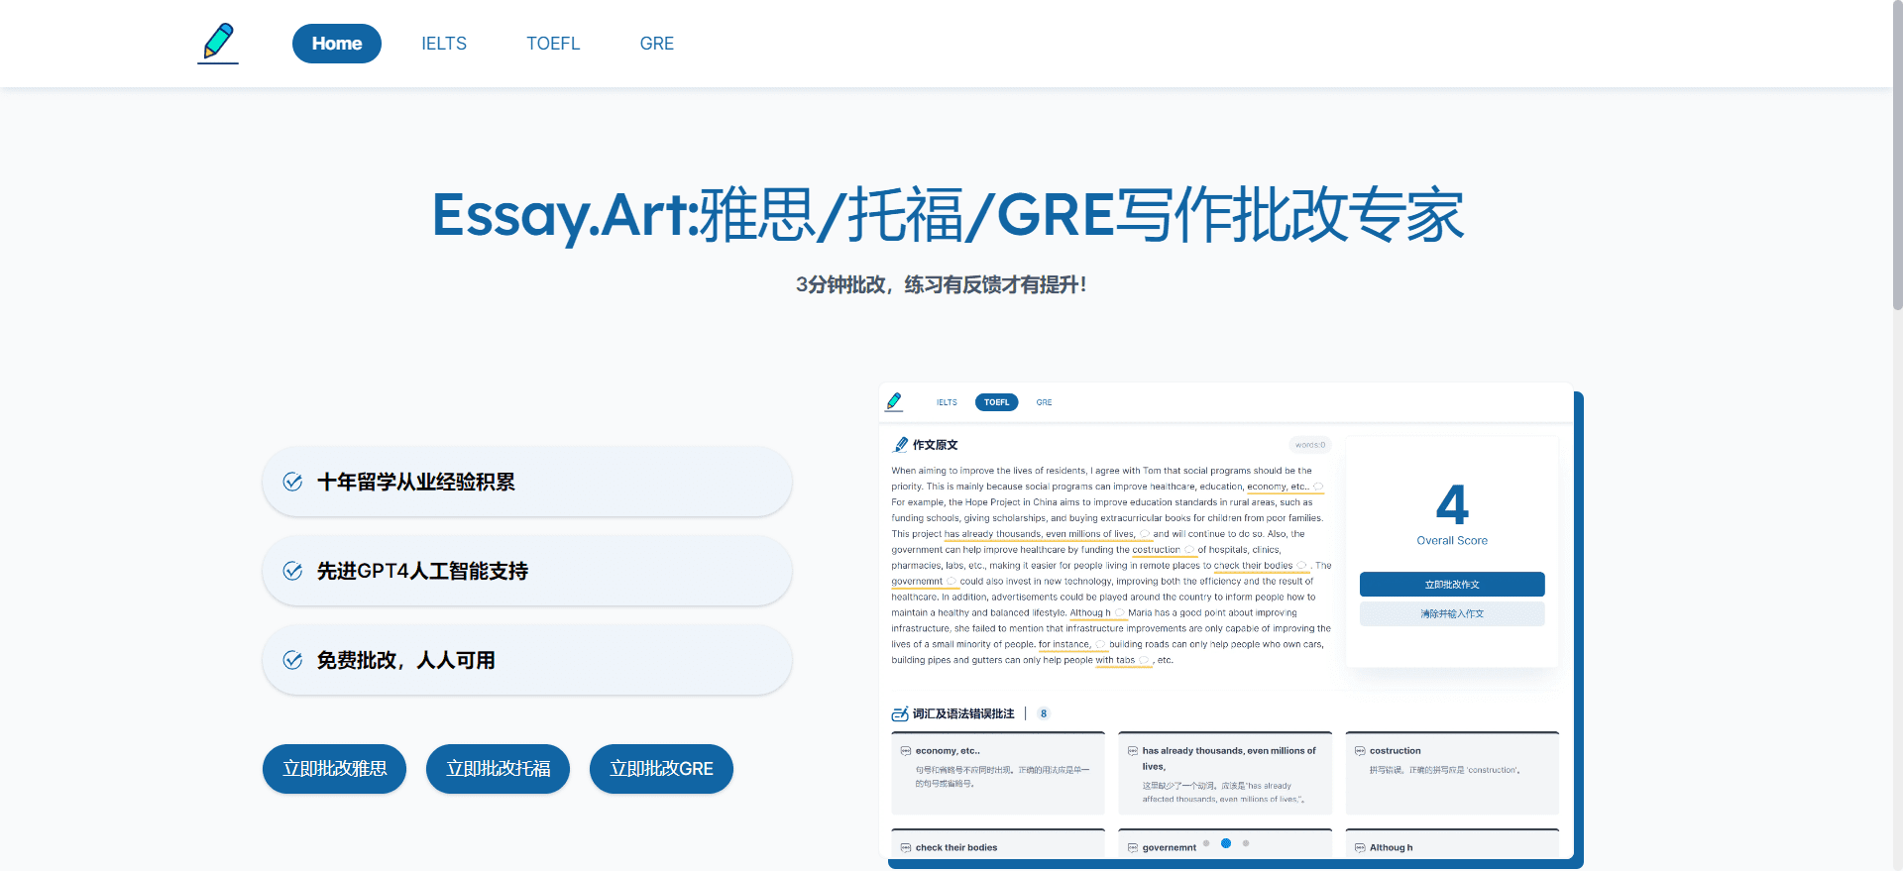
Task: Click the 清除并输入作文 button in preview
Action: [x=1452, y=614]
